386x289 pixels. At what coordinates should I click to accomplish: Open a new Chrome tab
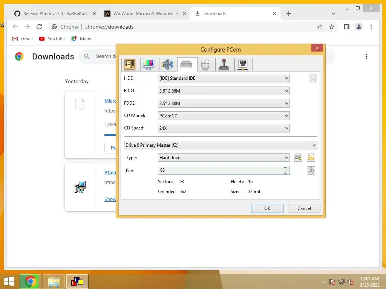click(289, 14)
